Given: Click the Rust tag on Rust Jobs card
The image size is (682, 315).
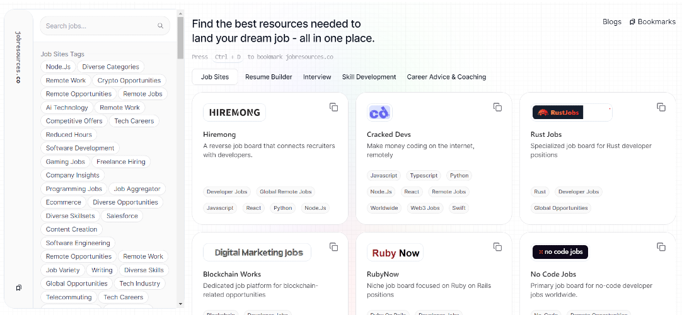Looking at the screenshot, I should click(540, 192).
